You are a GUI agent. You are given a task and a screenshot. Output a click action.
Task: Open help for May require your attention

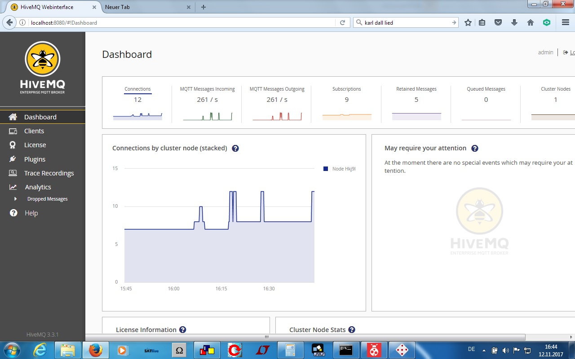click(474, 149)
